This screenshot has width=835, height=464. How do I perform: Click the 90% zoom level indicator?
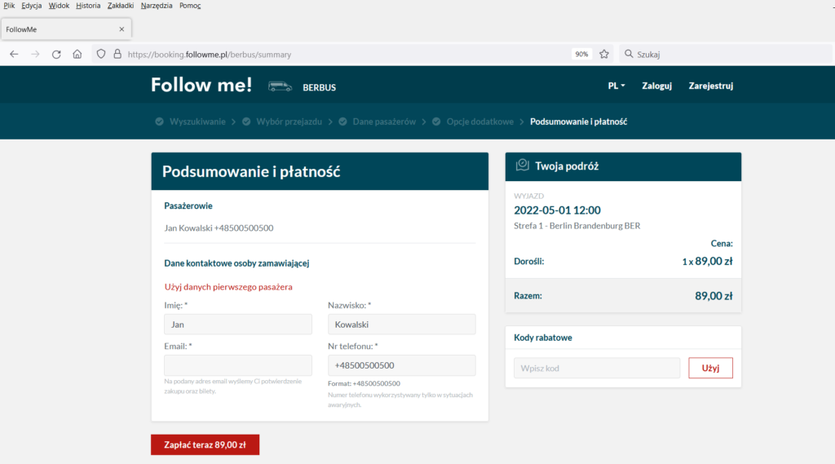[581, 54]
